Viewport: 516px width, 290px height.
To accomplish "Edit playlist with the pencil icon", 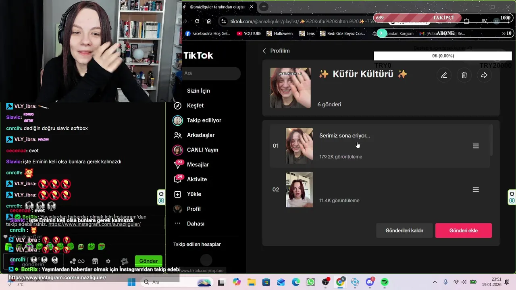I will click(x=444, y=75).
